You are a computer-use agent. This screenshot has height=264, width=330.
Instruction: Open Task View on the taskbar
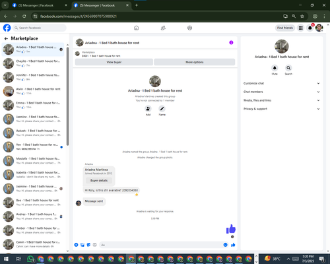[x=18, y=259]
